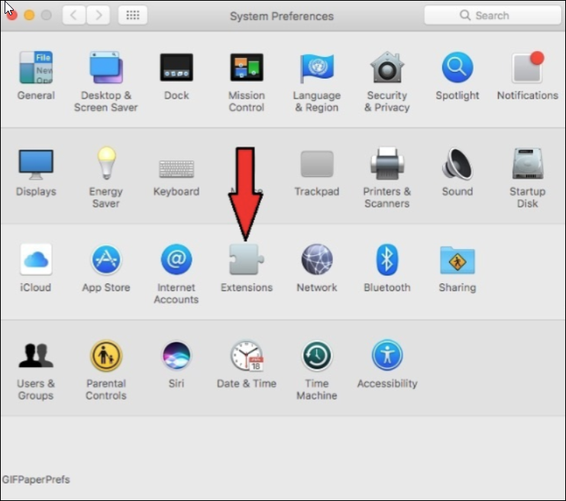Open Displays settings
566x501 pixels.
click(x=36, y=164)
